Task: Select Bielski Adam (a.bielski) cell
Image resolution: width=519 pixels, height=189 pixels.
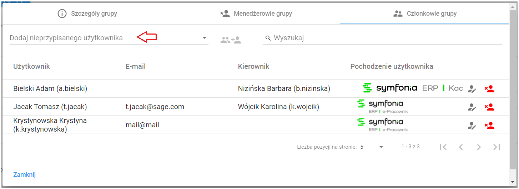Action: [50, 89]
